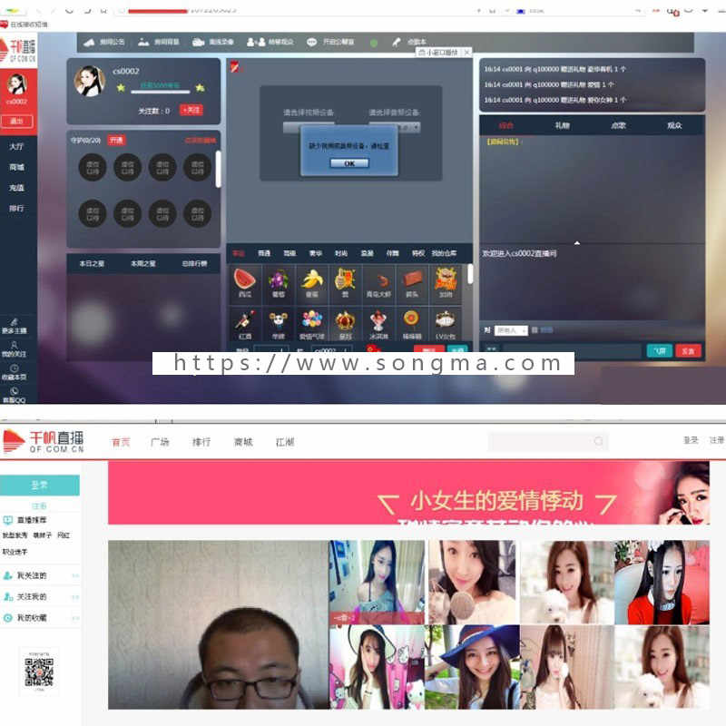Click the red +关注 follow button
Viewport: 726px width, 726px height.
tap(191, 110)
